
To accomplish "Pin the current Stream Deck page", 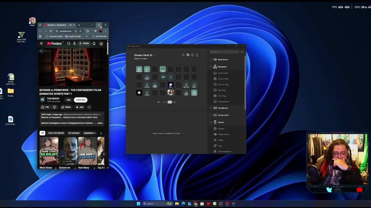I will (159, 102).
